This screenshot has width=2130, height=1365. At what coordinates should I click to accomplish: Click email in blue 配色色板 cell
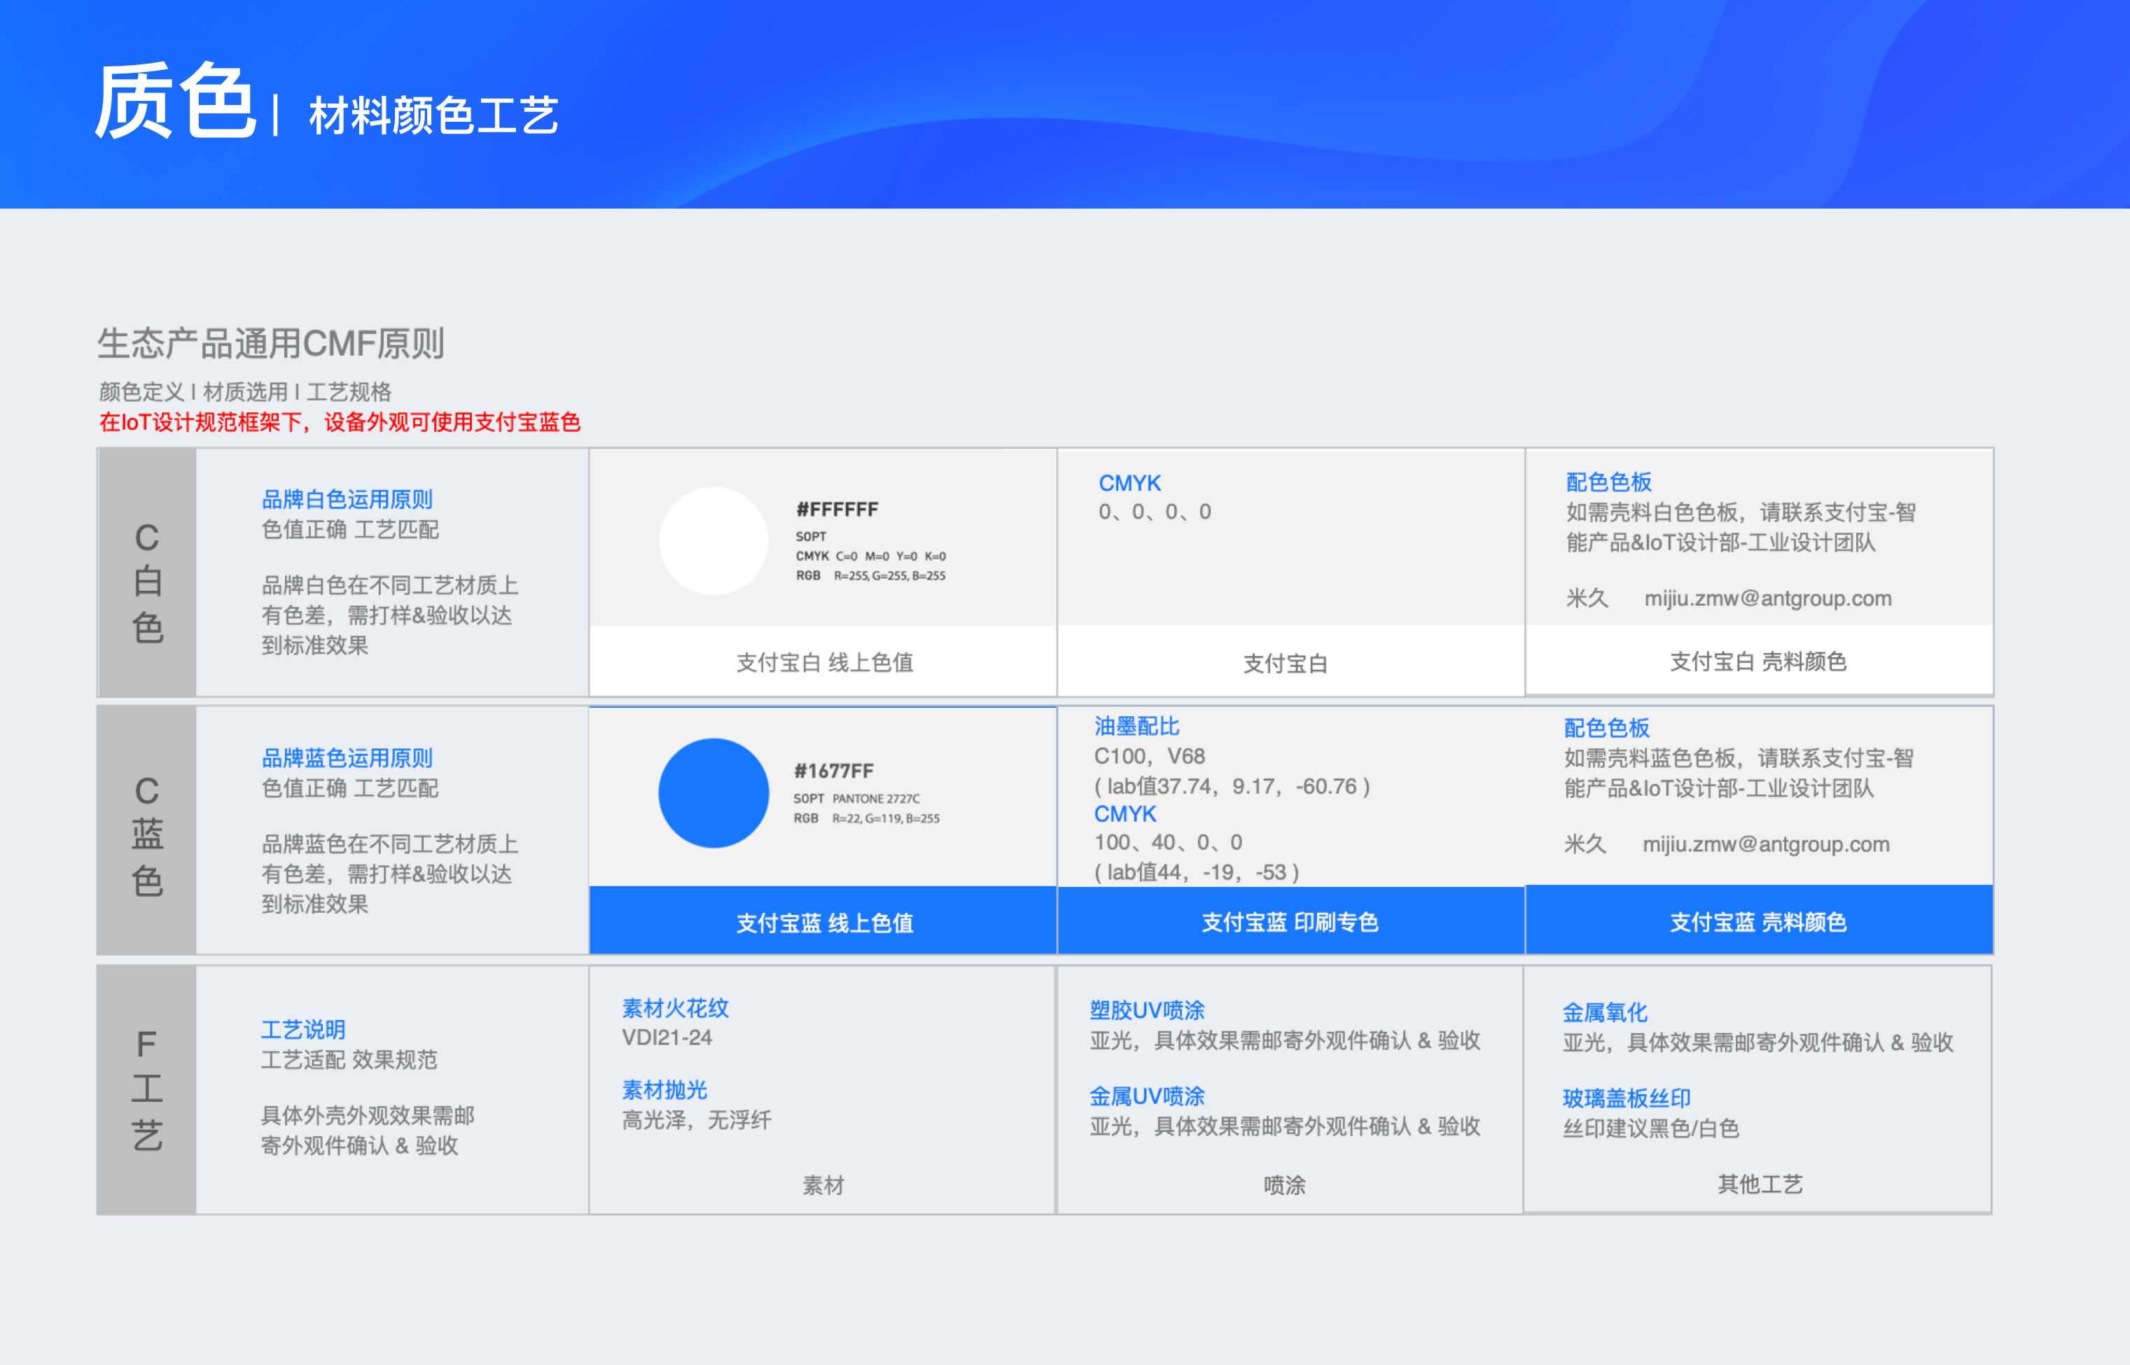(x=1766, y=843)
